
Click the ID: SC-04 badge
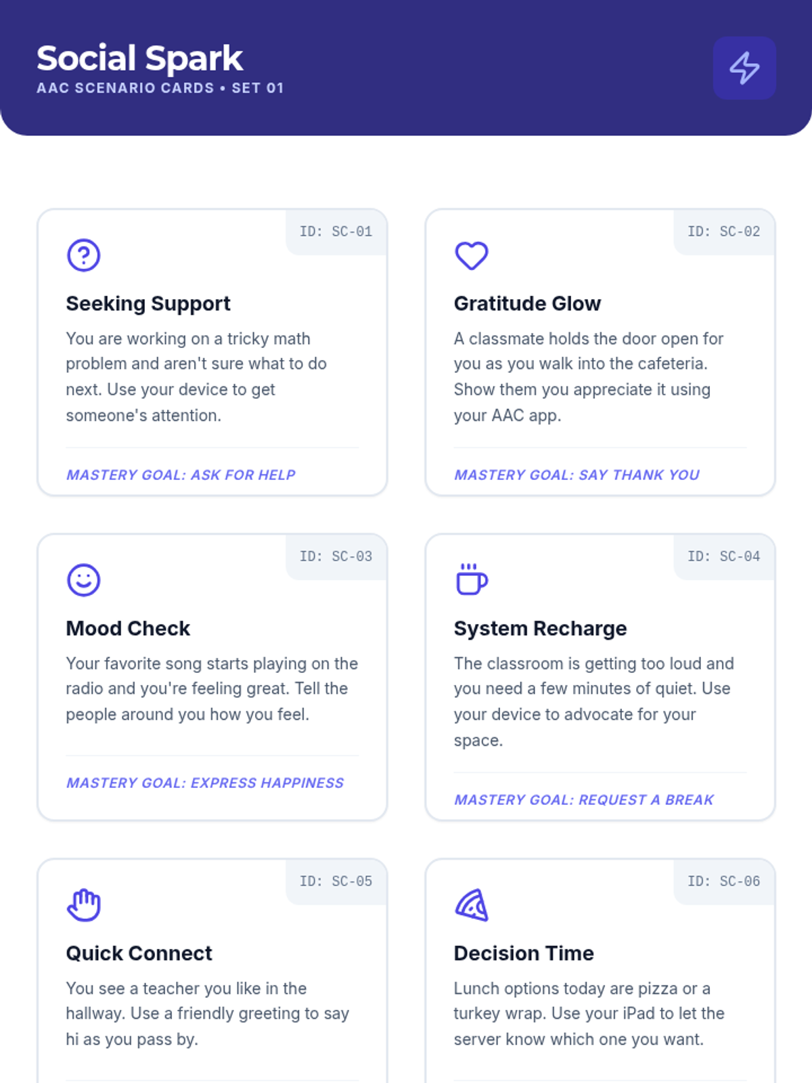point(724,556)
